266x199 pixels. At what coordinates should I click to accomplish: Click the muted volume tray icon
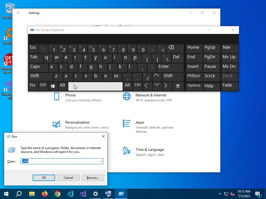(x=232, y=194)
